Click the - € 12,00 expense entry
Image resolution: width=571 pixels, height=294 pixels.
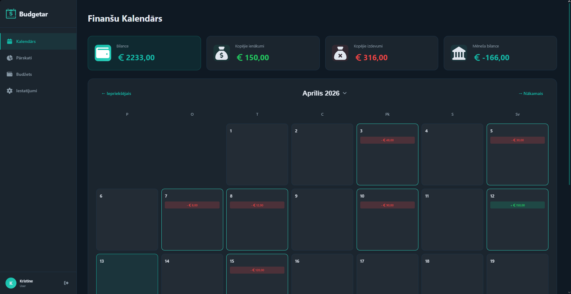pos(257,205)
